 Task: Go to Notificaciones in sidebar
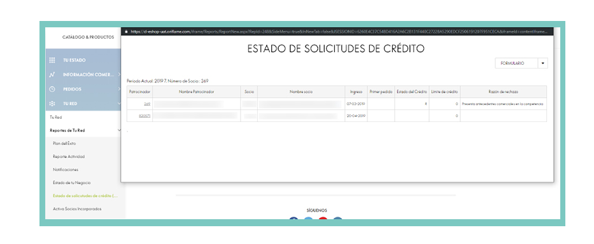(66, 170)
